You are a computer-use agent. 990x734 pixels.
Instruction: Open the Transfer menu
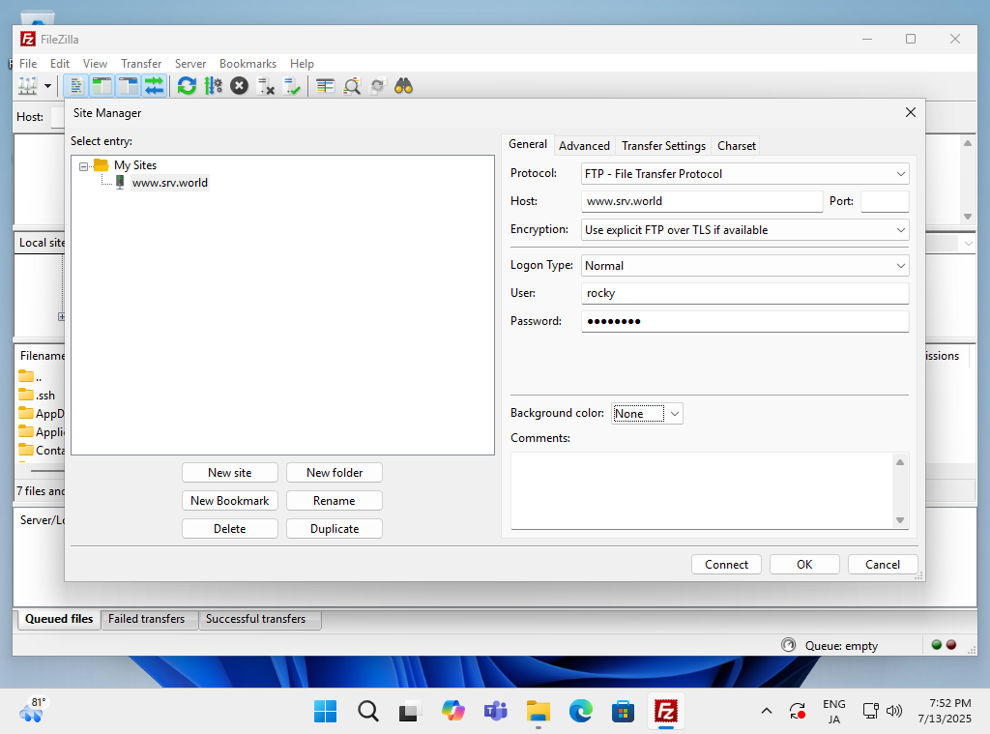click(141, 64)
